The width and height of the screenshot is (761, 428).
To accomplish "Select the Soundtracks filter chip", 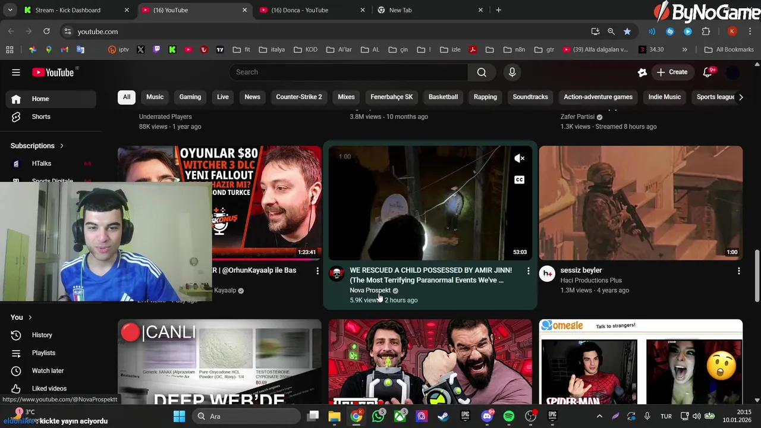I will tap(530, 97).
